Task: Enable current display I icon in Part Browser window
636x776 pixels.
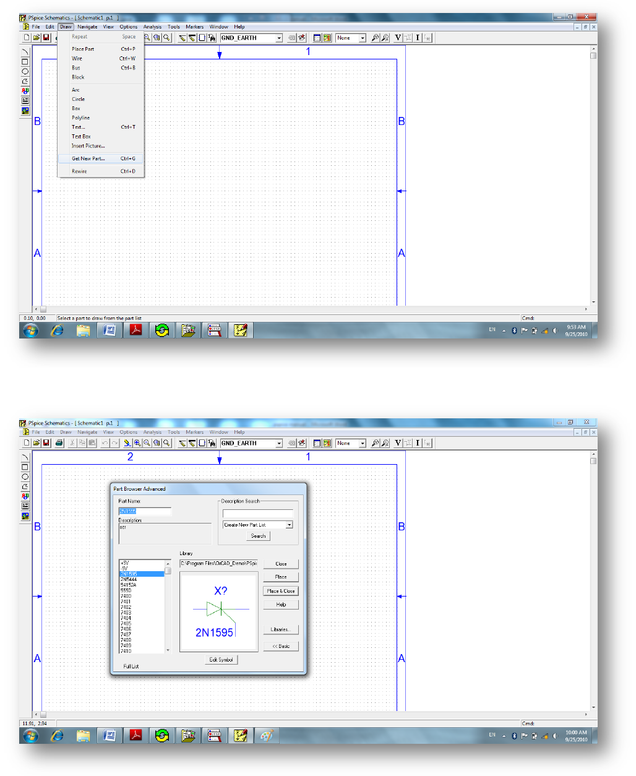Action: (x=418, y=443)
